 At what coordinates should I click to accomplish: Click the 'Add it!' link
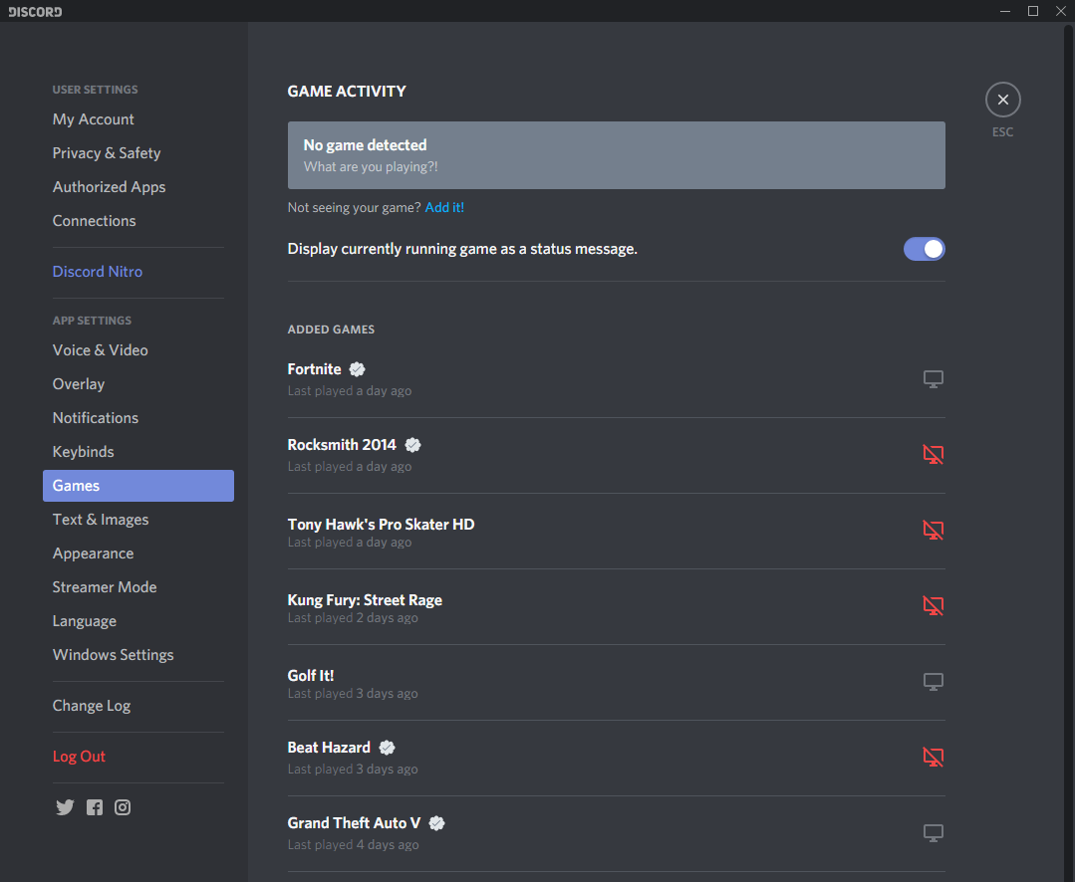click(x=444, y=208)
